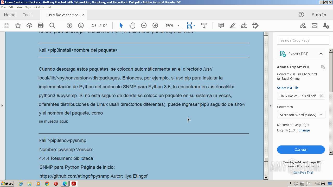Open Internet Explorer from taskbar
Viewport: 333px width, 187px height.
point(21,184)
